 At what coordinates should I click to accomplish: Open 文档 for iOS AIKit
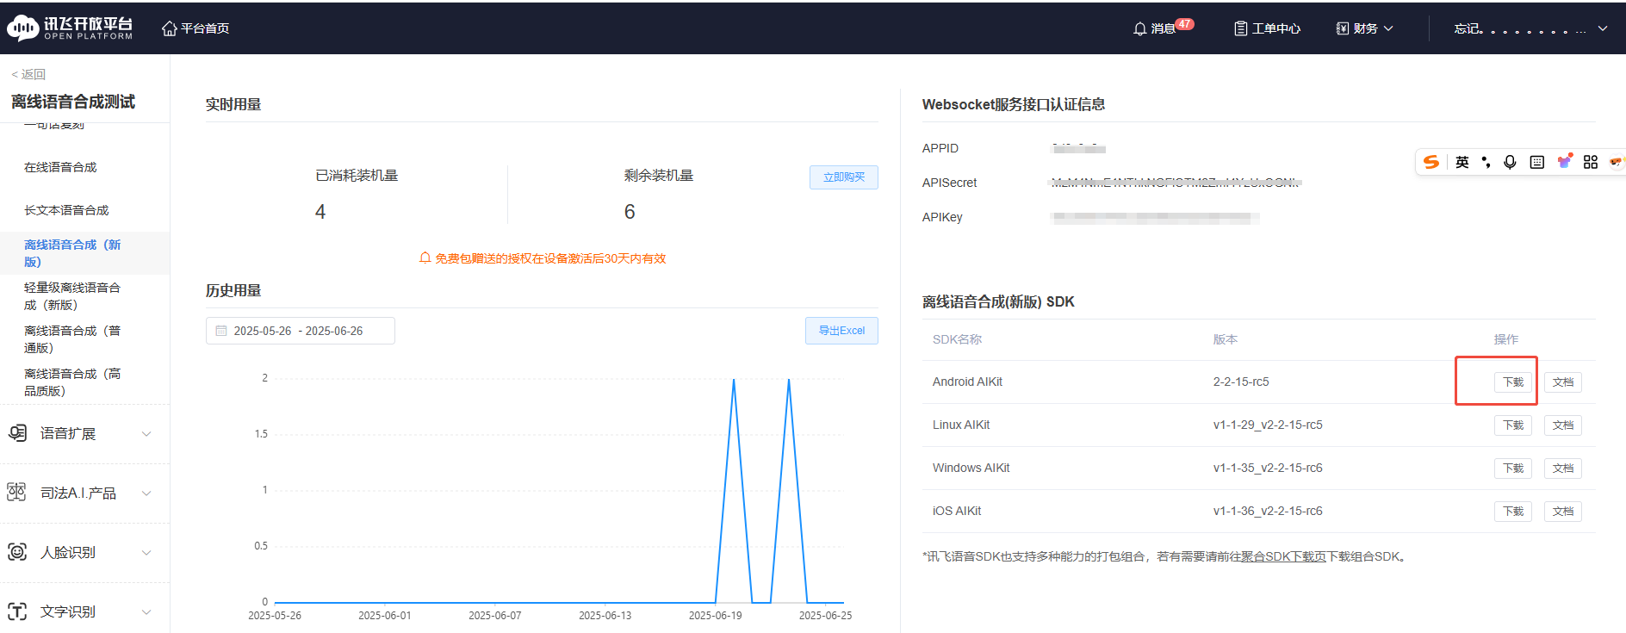(x=1563, y=511)
